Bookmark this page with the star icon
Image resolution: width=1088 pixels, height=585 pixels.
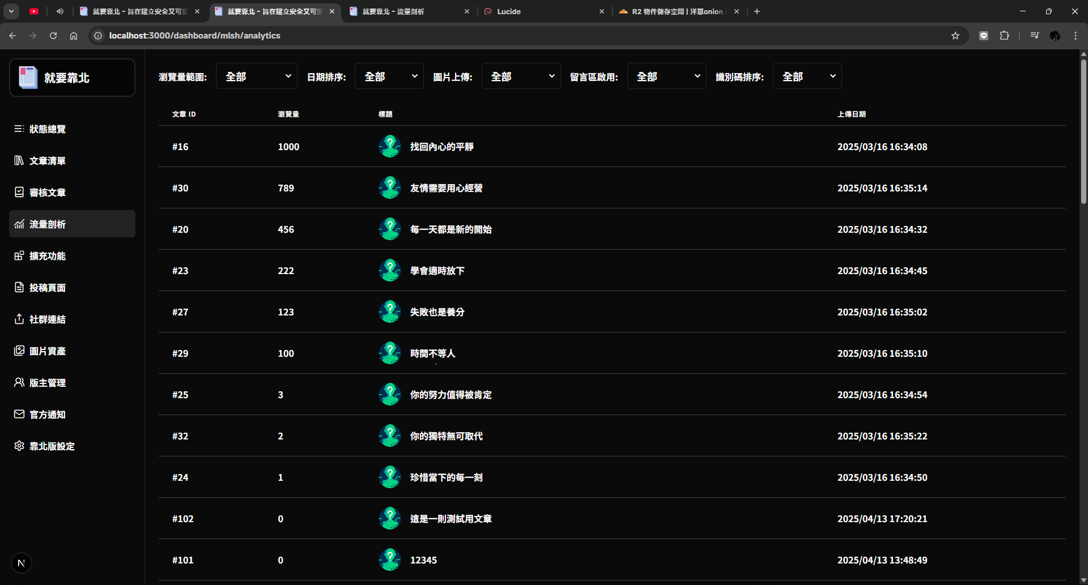coord(955,36)
